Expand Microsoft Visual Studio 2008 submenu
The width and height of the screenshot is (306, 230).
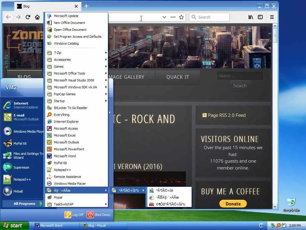point(77,80)
